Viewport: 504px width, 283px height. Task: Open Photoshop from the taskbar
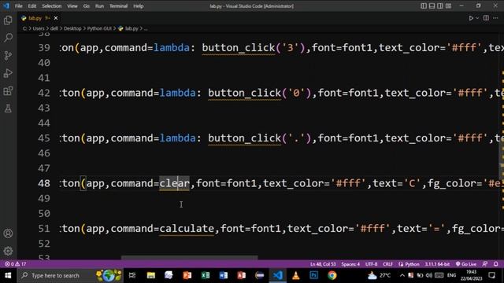314,276
